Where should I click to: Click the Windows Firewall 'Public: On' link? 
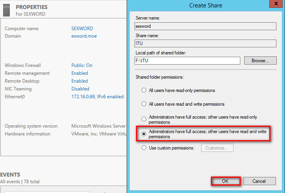tap(82, 65)
